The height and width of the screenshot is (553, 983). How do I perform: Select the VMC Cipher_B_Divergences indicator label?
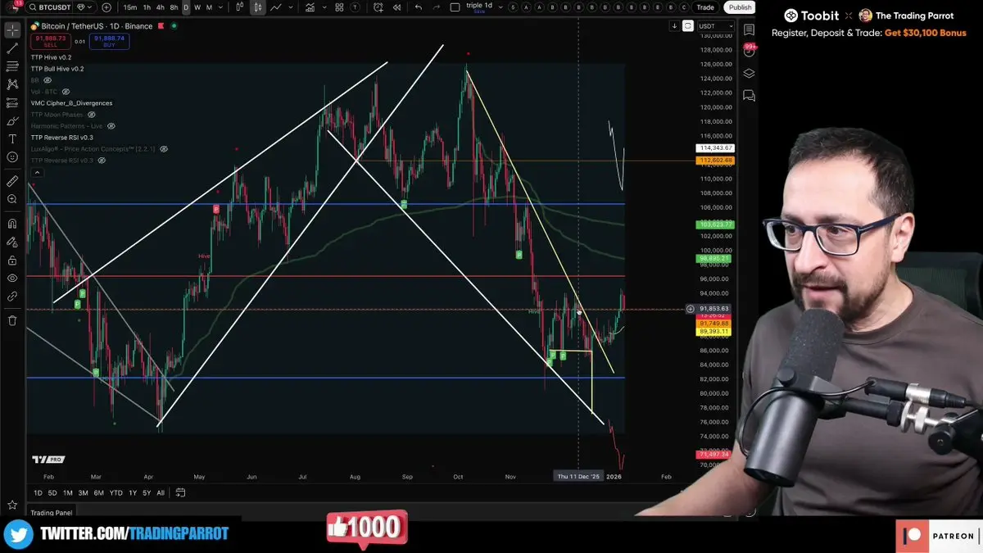71,103
